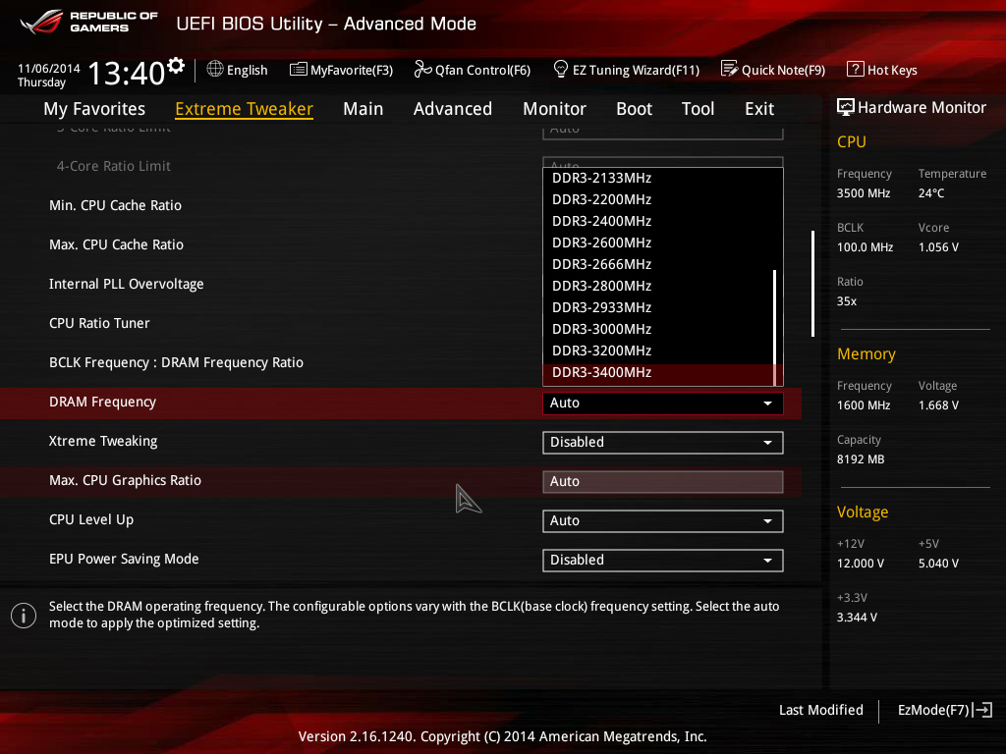Click the Qfan Control fan icon
The width and height of the screenshot is (1006, 754).
pyautogui.click(x=422, y=69)
